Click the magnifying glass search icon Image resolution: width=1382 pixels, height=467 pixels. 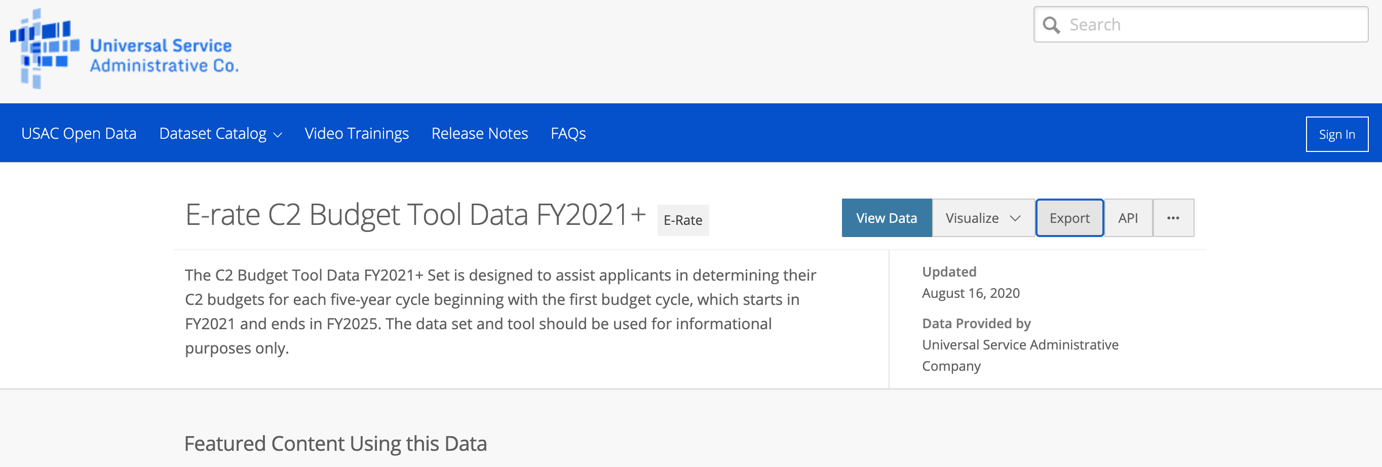click(1051, 25)
